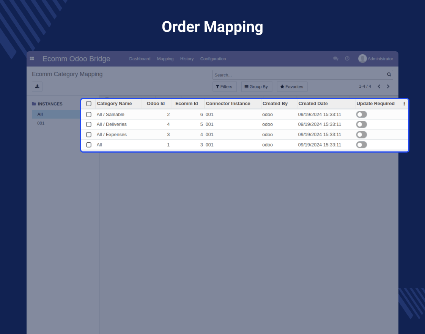
Task: Click Ecomm Id value 5
Action: click(x=201, y=124)
